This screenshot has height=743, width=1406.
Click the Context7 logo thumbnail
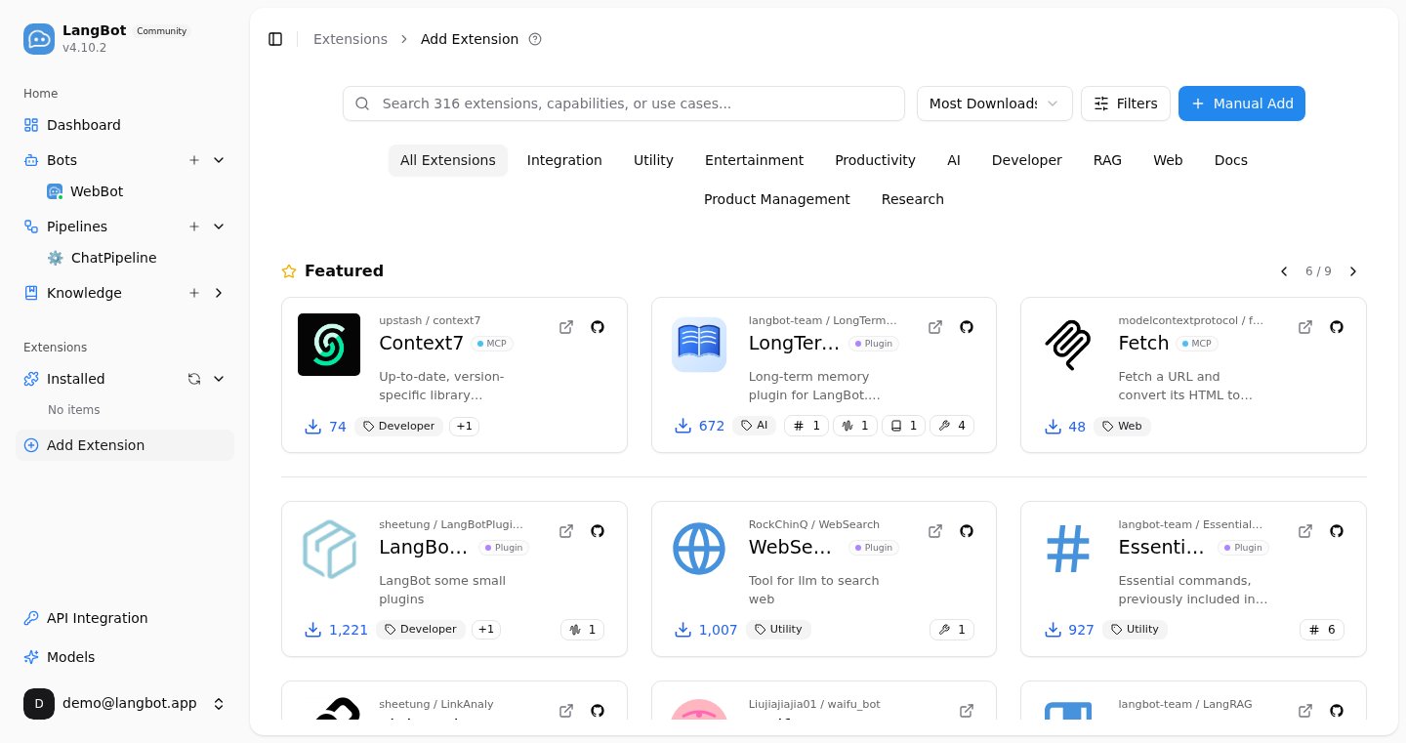pyautogui.click(x=329, y=345)
